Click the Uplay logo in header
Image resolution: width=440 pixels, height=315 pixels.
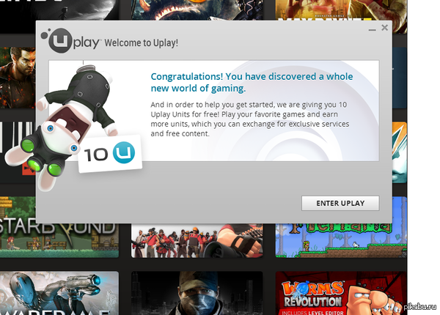70,40
